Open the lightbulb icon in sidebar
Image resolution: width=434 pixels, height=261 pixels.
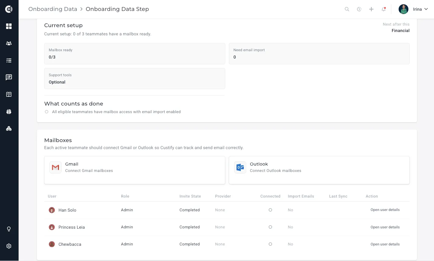click(9, 229)
